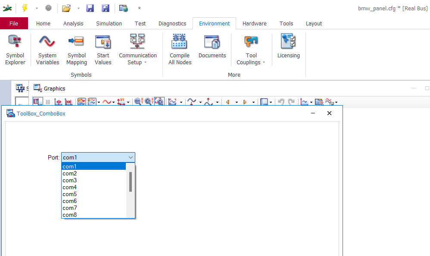Open the Start Values icon

click(x=103, y=50)
